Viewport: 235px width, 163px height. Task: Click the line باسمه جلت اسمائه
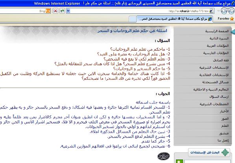[x=153, y=103]
